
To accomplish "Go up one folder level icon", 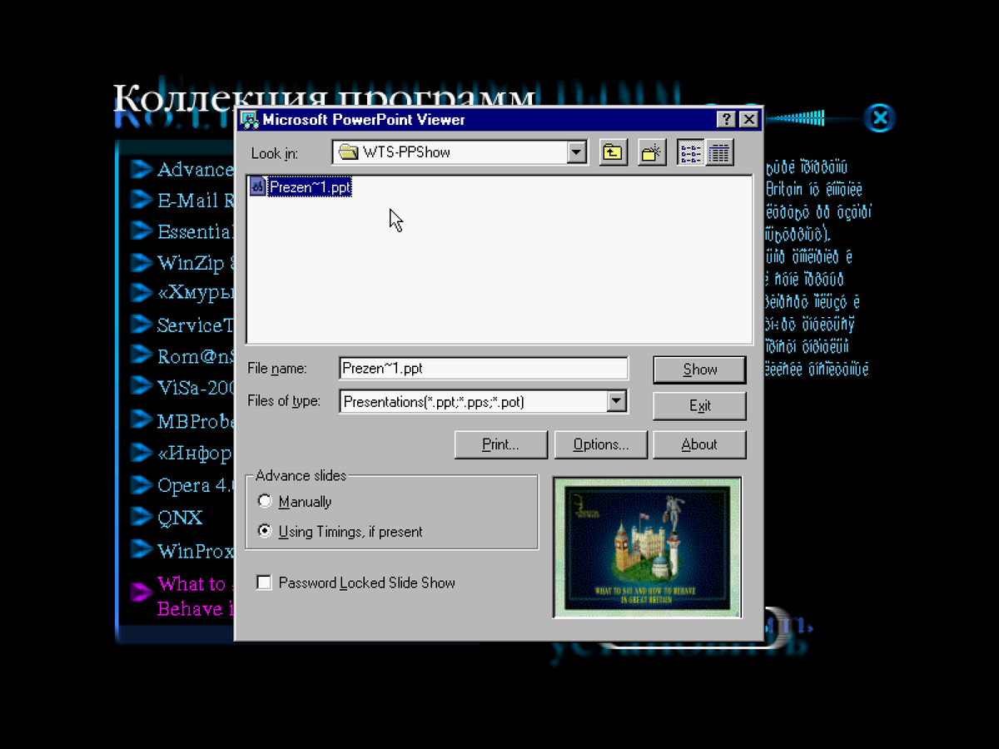I will tap(613, 152).
